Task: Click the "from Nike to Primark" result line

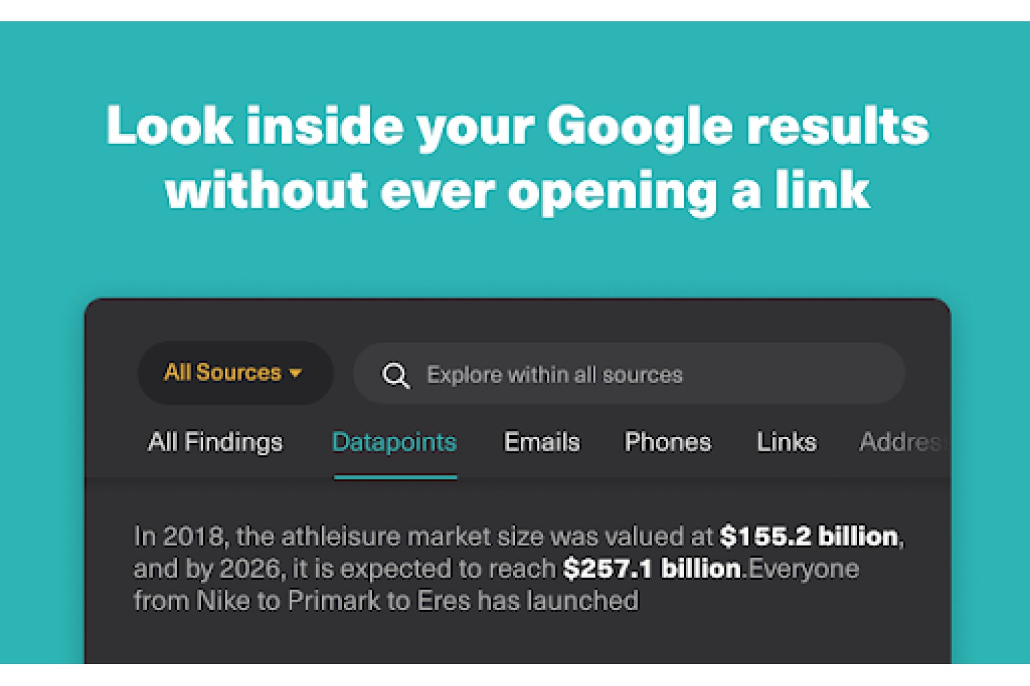Action: [x=386, y=600]
